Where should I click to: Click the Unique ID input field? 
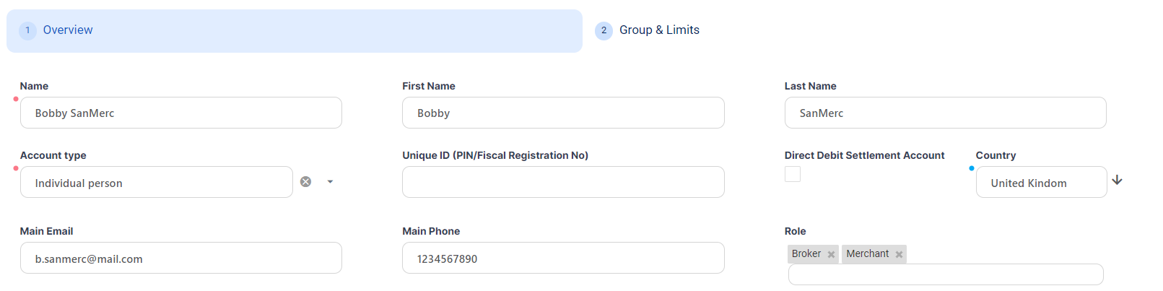(563, 183)
